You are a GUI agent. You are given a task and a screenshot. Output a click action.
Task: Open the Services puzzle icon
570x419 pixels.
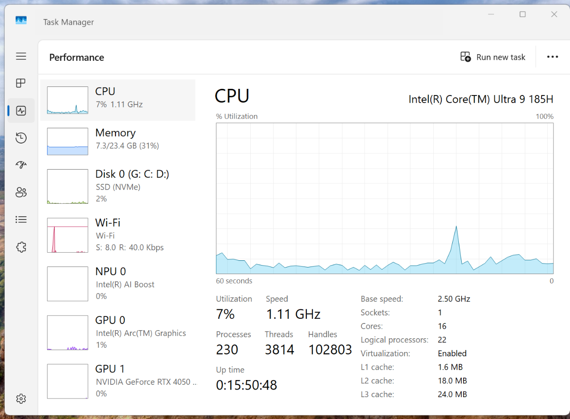tap(21, 247)
